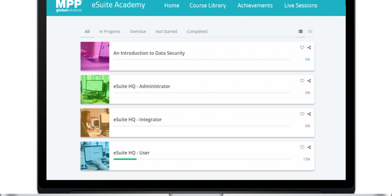This screenshot has height=196, width=392.
Task: Favorite the An Introduction to Data Security course
Action: click(302, 47)
